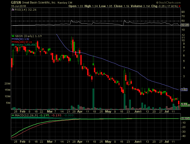190x144 pixels.
Task: Click the Volume 3.1M header value
Action: (140, 6)
